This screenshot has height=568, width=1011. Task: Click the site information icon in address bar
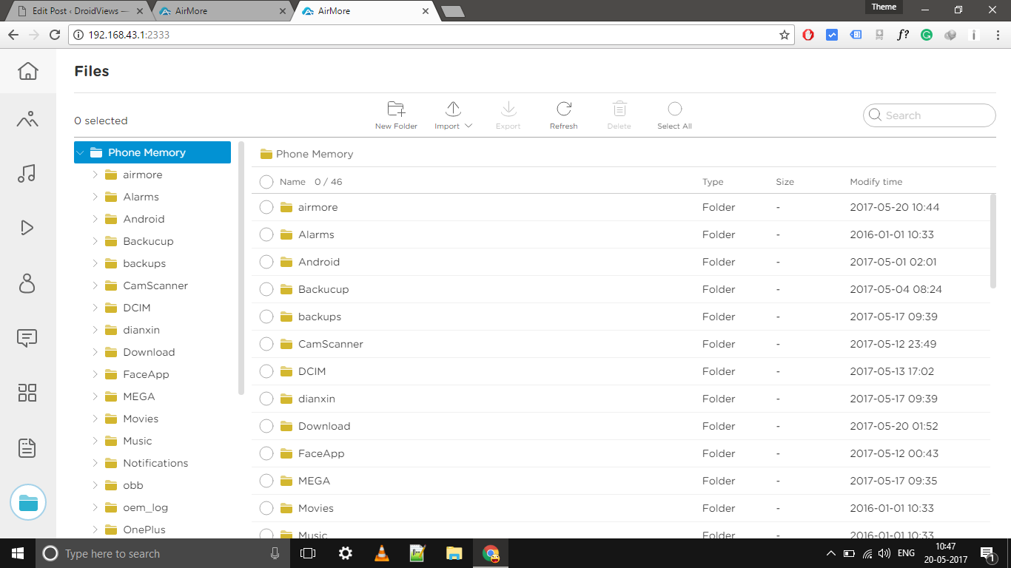78,35
